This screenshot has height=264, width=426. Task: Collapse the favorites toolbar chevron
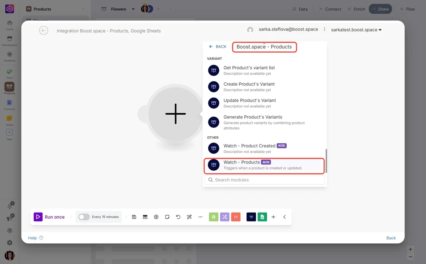pyautogui.click(x=285, y=217)
